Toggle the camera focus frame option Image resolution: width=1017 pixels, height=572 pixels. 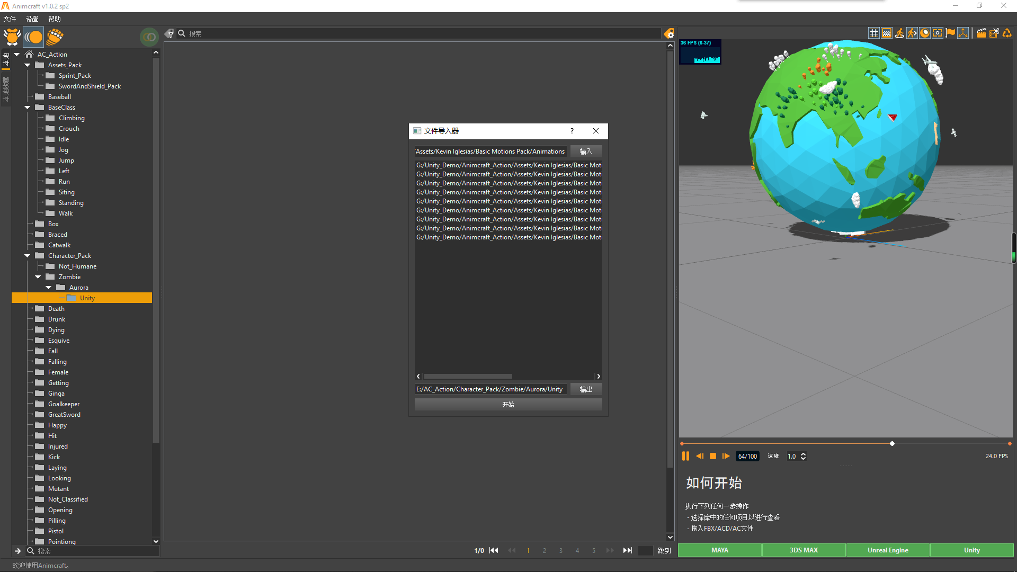click(x=938, y=33)
